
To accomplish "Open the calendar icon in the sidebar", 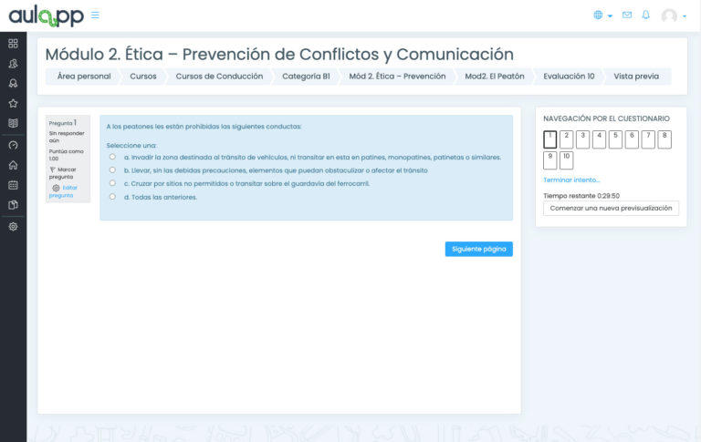I will tap(13, 185).
